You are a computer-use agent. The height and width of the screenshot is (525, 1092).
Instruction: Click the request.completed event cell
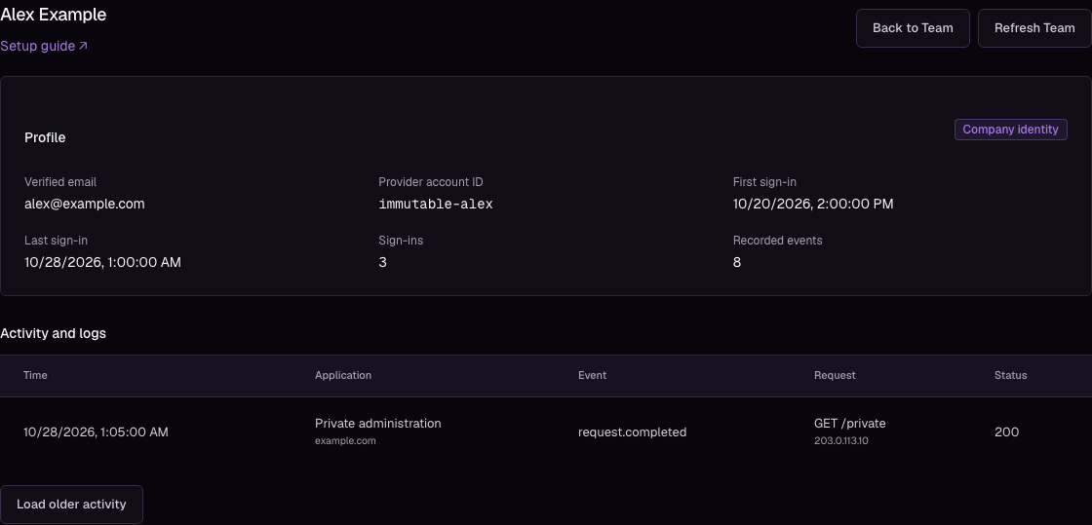pos(632,431)
